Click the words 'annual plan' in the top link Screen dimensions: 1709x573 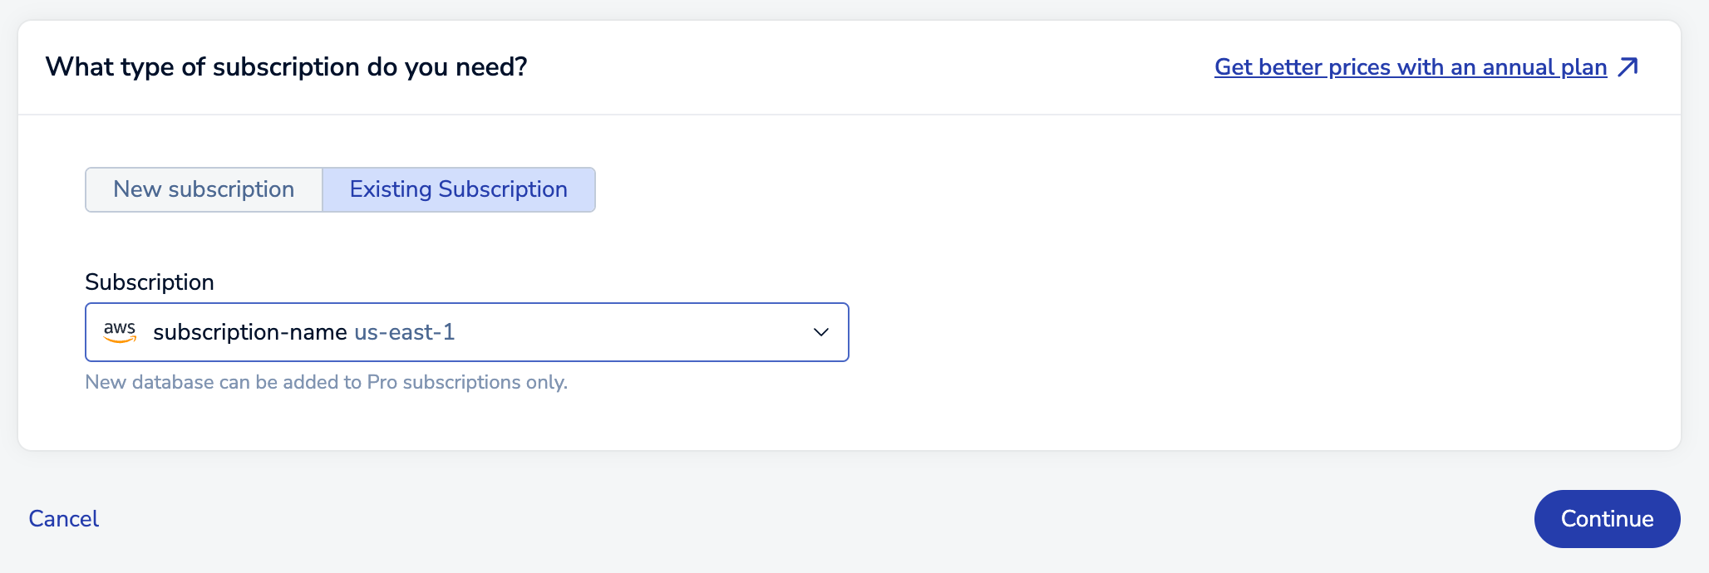(x=1544, y=67)
